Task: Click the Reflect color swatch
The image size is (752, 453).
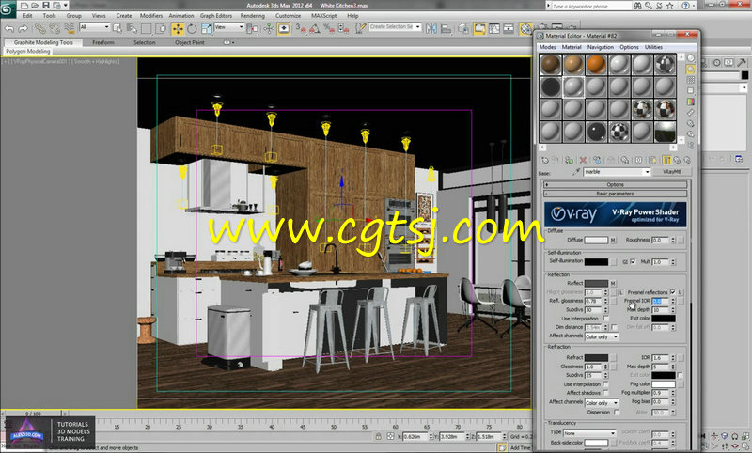Action: point(596,283)
